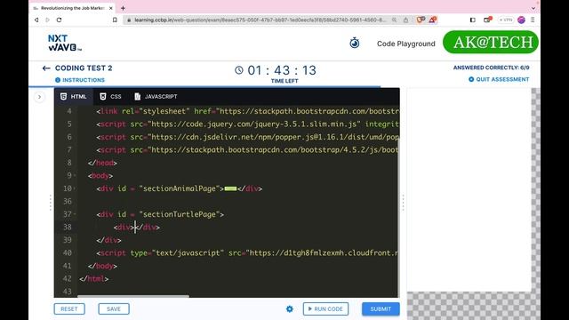This screenshot has width=569, height=320.
Task: Click the share icon in address bar
Action: coord(405,20)
